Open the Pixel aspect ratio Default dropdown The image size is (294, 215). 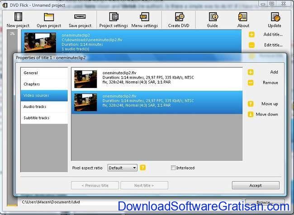122,168
